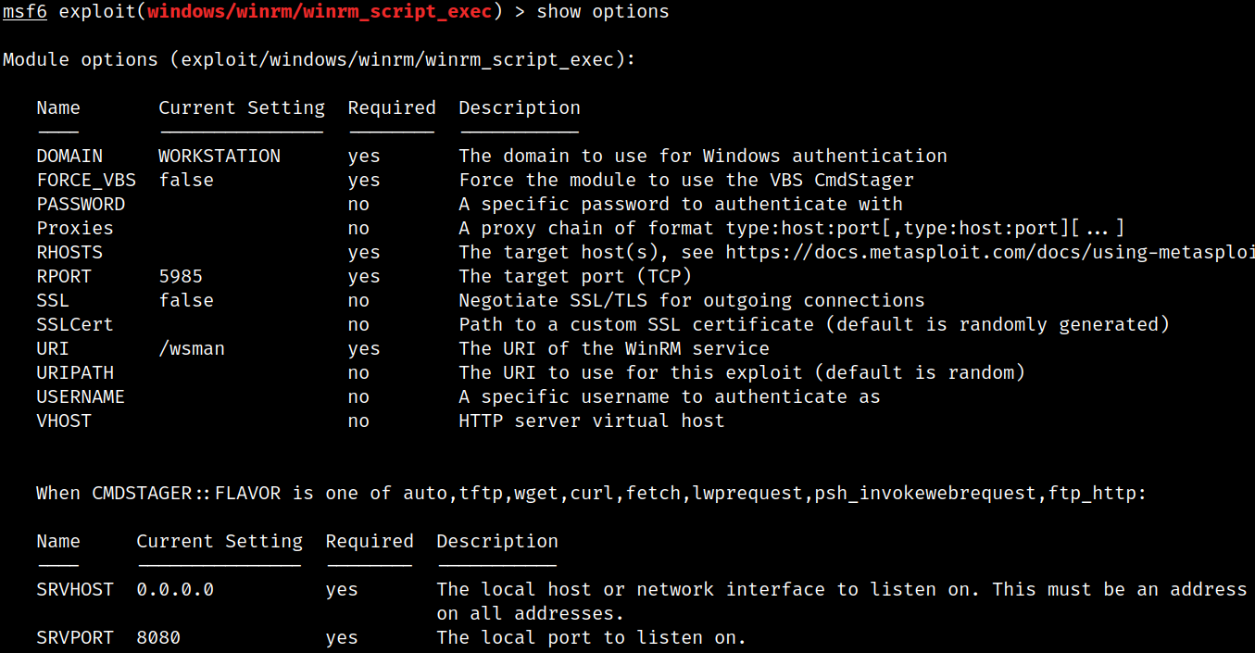Select the FORCE_VBS option row name
Viewport: 1255px width, 653px height.
coord(86,180)
